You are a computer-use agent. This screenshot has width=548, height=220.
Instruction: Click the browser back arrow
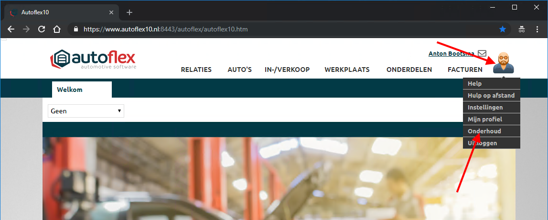click(11, 29)
